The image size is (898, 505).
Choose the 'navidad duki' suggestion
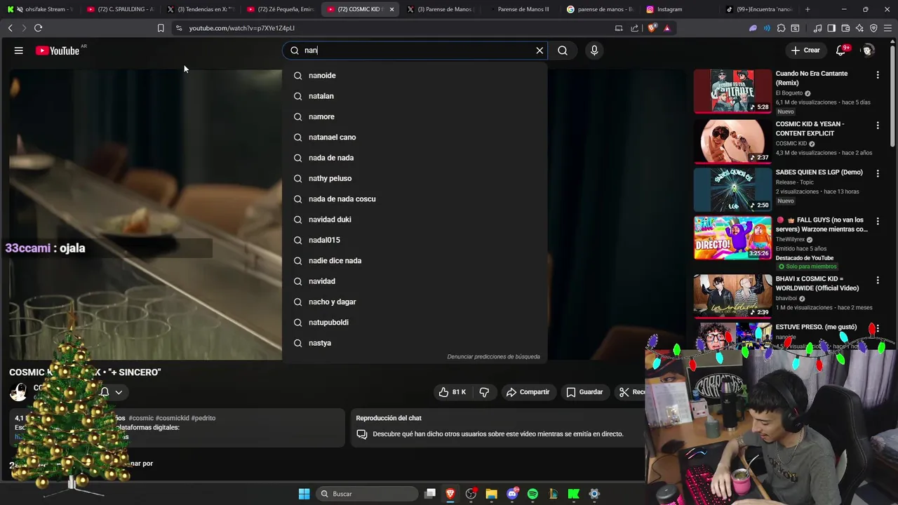coord(415,220)
